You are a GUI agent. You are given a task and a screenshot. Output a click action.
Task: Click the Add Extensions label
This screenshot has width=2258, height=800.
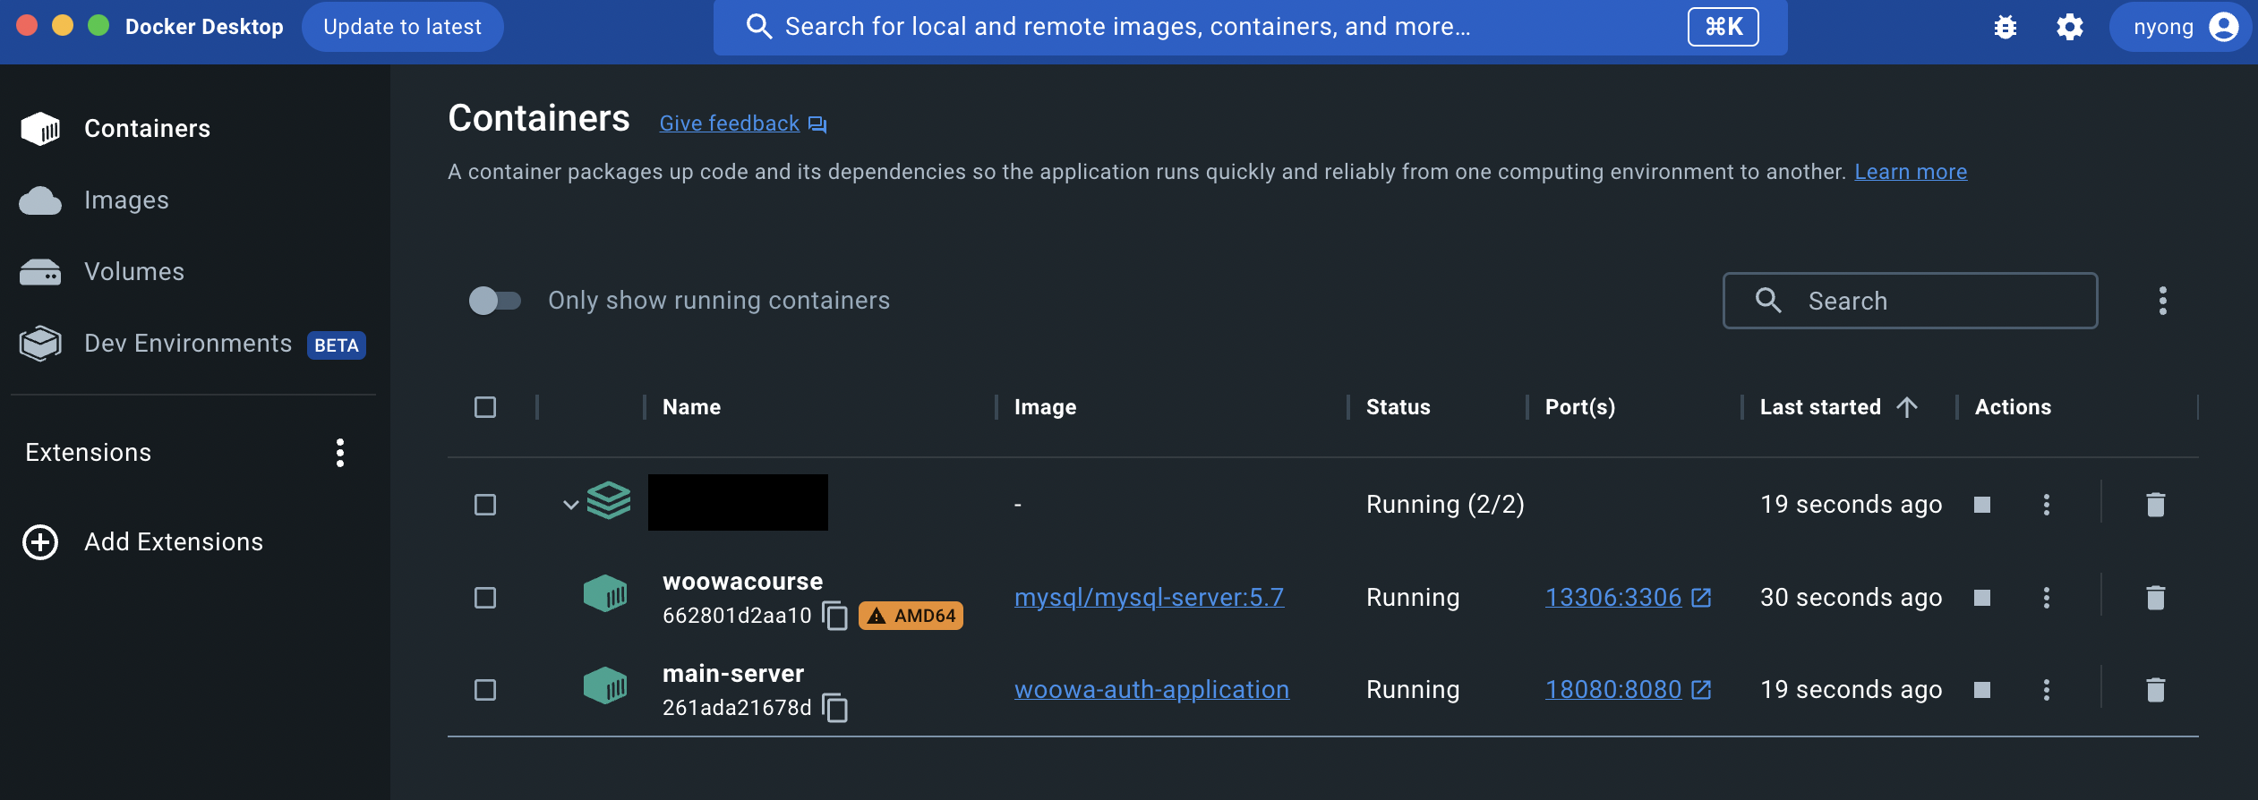[174, 542]
